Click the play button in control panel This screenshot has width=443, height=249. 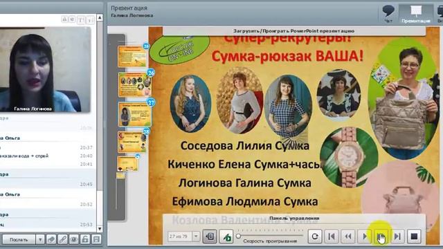click(x=365, y=237)
